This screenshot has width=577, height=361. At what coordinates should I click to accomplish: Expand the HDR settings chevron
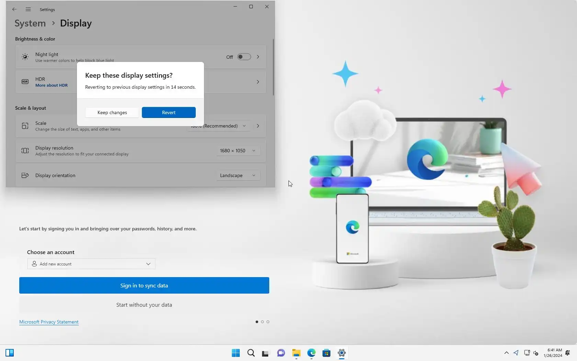pos(258,82)
